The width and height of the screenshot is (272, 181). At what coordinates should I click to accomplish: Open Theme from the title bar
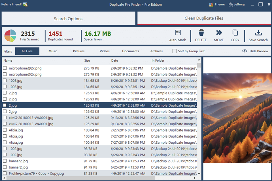point(217,5)
